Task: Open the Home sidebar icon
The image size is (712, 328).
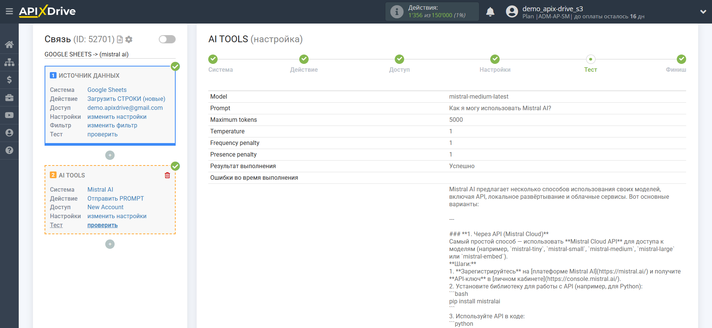Action: [x=9, y=44]
